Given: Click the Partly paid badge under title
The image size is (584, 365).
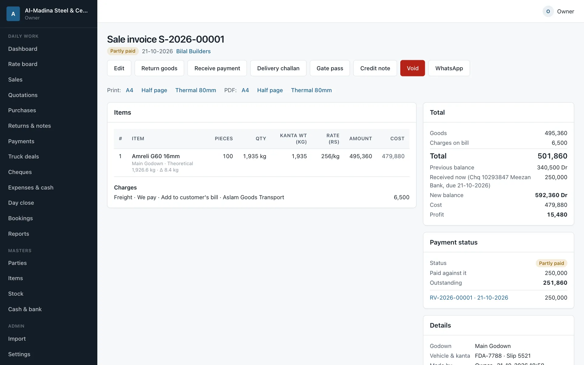Looking at the screenshot, I should coord(123,51).
